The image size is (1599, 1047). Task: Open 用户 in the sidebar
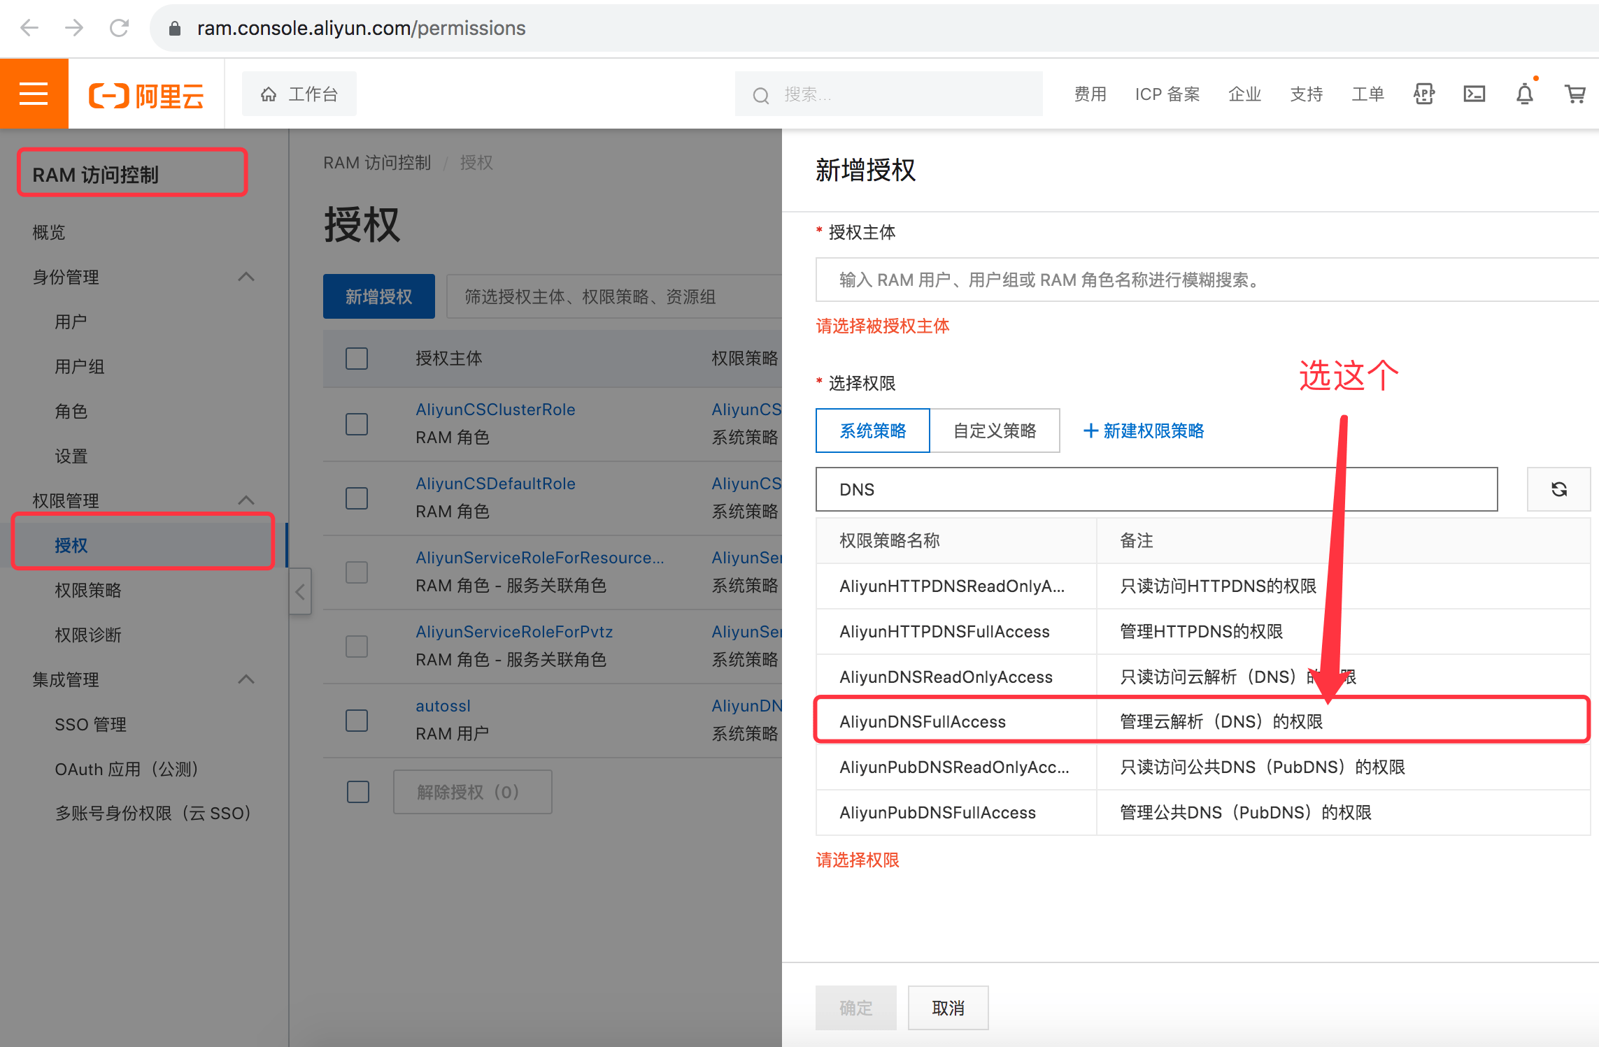pos(71,322)
